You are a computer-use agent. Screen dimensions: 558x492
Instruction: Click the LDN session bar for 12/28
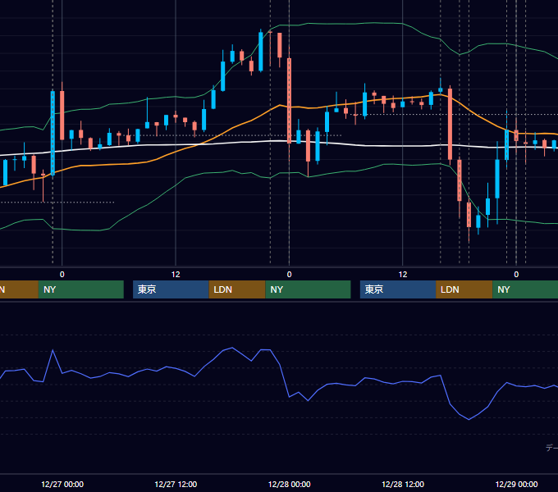(x=464, y=289)
